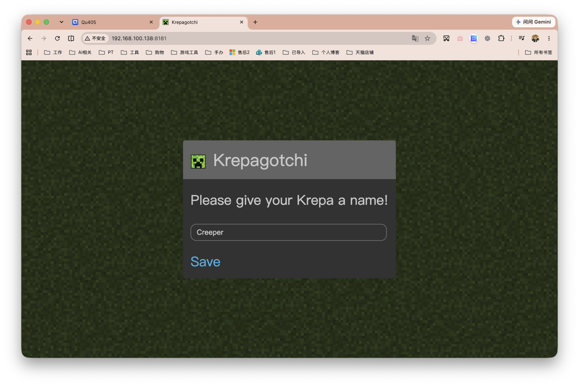The image size is (579, 386).
Task: Reload the Krepagotchi page
Action: coord(57,38)
